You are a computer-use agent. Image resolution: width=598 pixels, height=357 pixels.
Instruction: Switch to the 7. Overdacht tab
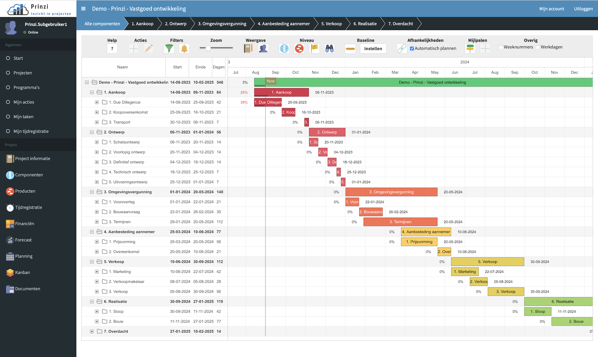(401, 24)
